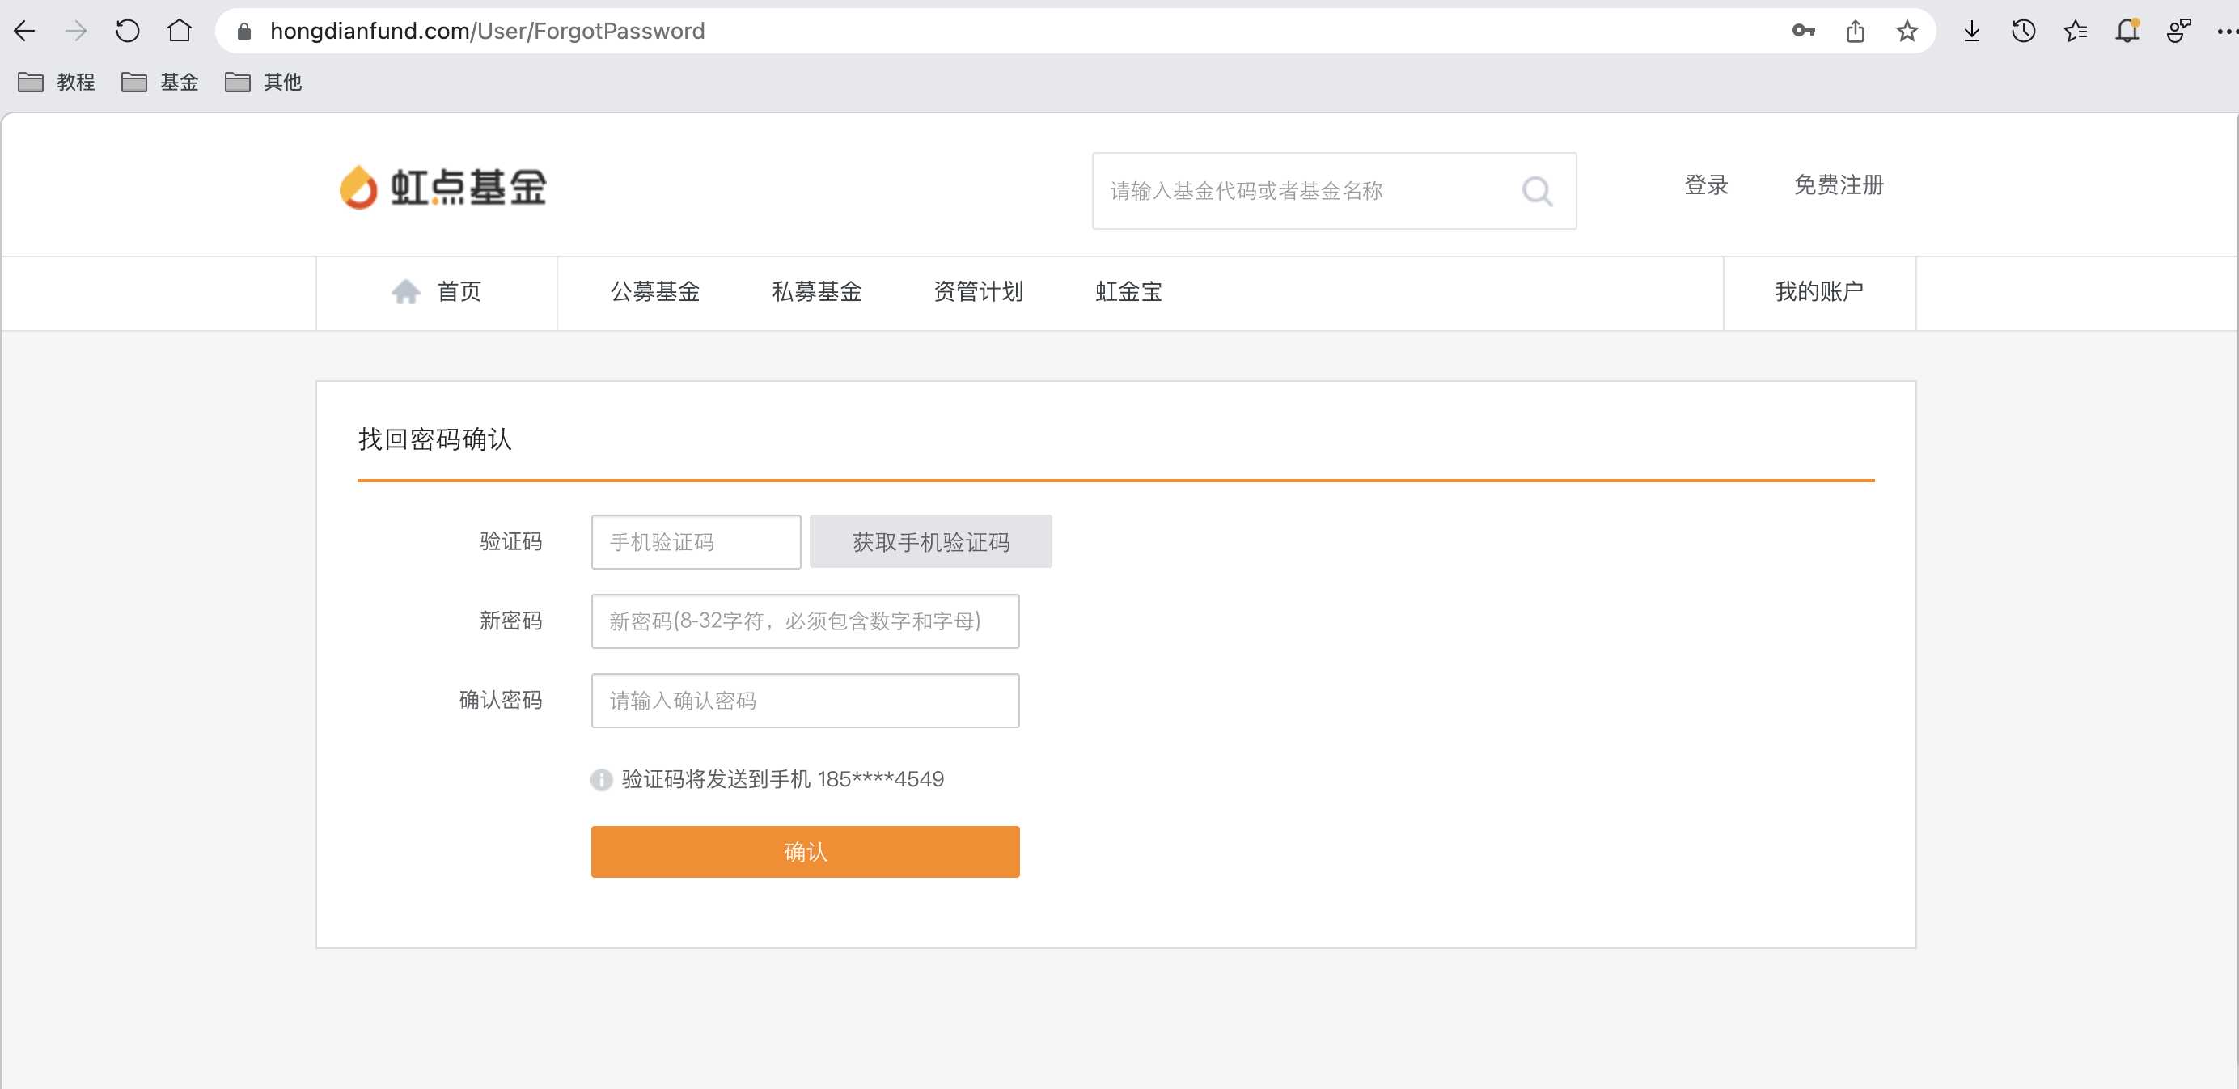Reload the page with the refresh icon

(128, 32)
